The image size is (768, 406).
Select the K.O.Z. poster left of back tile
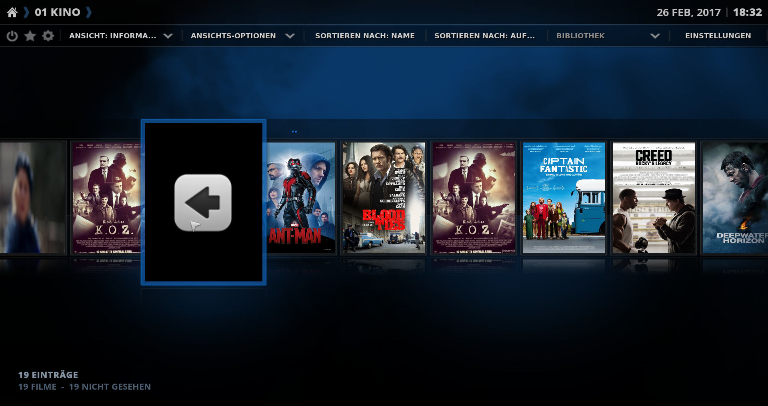coord(106,198)
